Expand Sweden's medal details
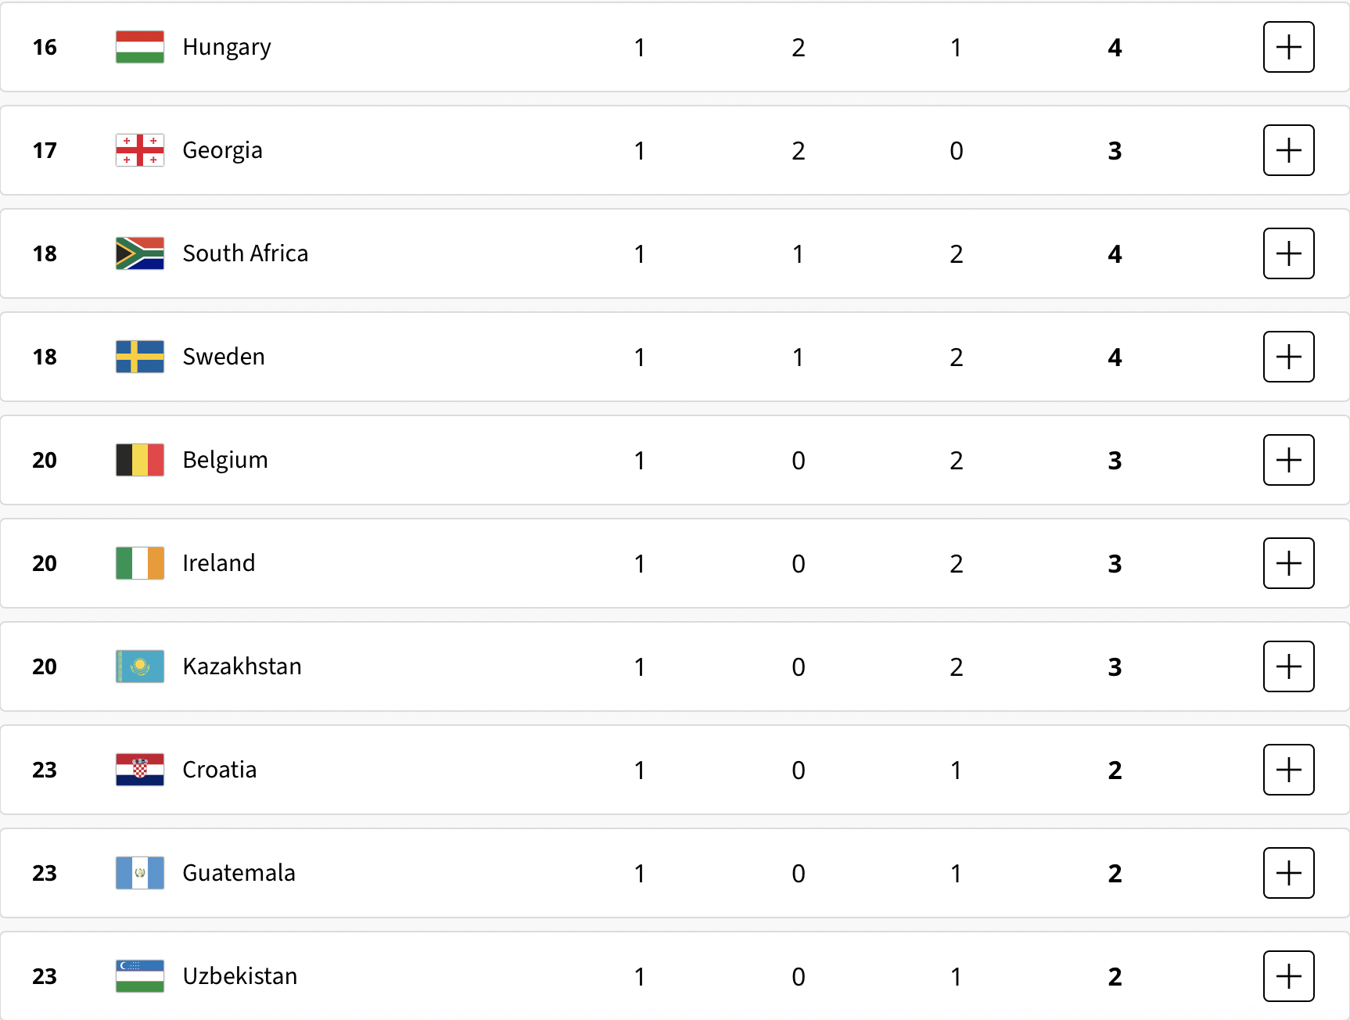Viewport: 1350px width, 1020px height. tap(1288, 357)
